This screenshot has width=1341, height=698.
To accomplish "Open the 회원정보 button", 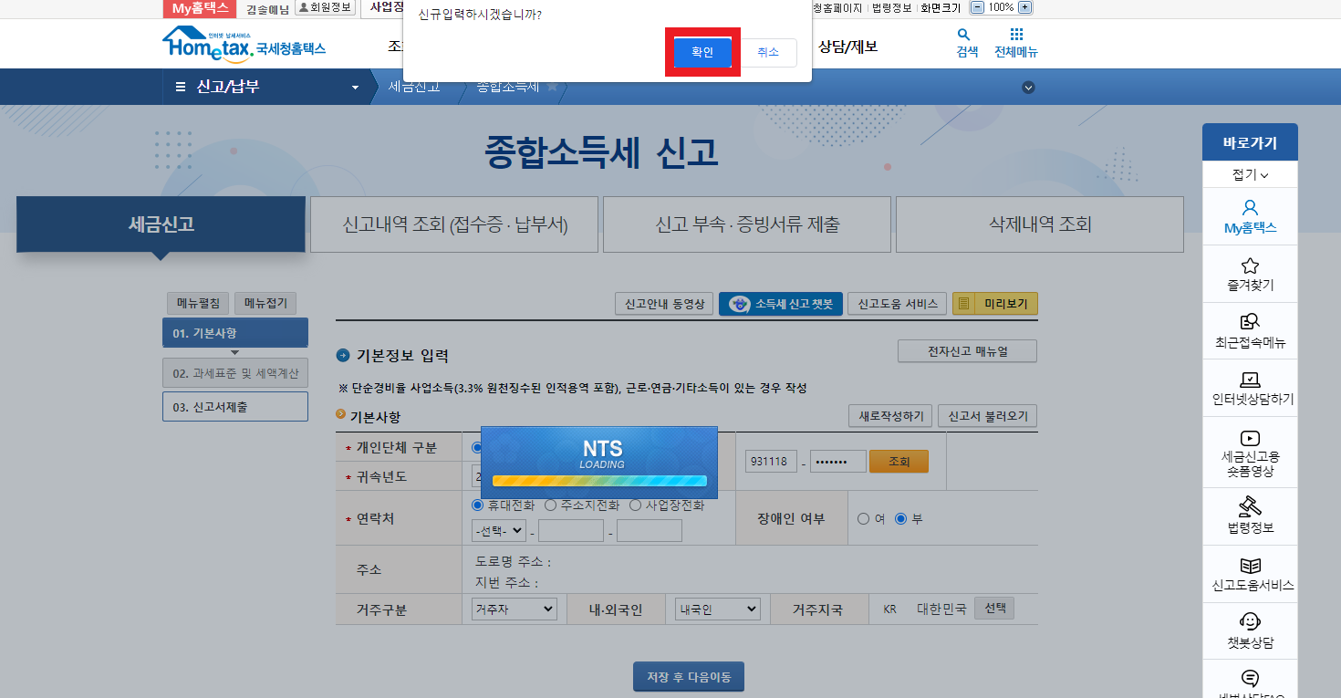I will pos(325,8).
